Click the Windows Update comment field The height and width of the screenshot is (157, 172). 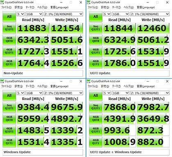pos(43,152)
